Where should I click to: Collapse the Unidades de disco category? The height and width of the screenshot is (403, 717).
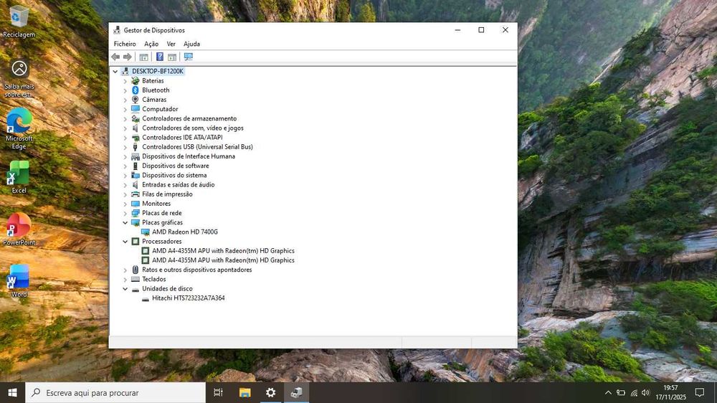[125, 289]
